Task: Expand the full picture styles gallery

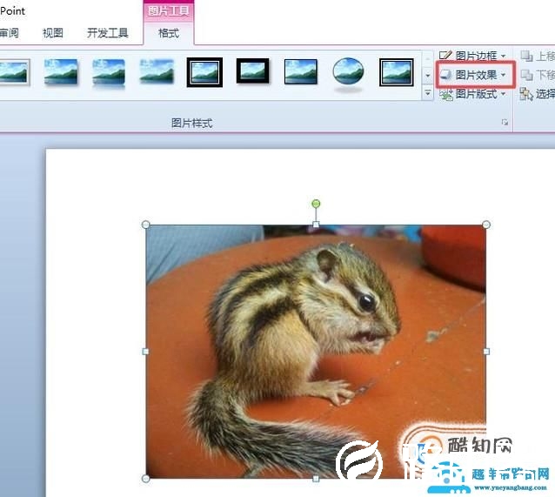Action: coord(428,93)
